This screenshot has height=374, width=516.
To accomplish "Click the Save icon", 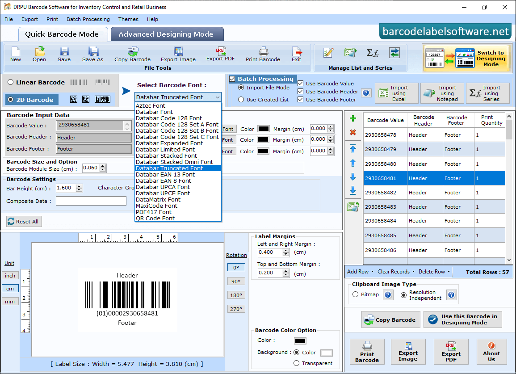I will point(64,52).
